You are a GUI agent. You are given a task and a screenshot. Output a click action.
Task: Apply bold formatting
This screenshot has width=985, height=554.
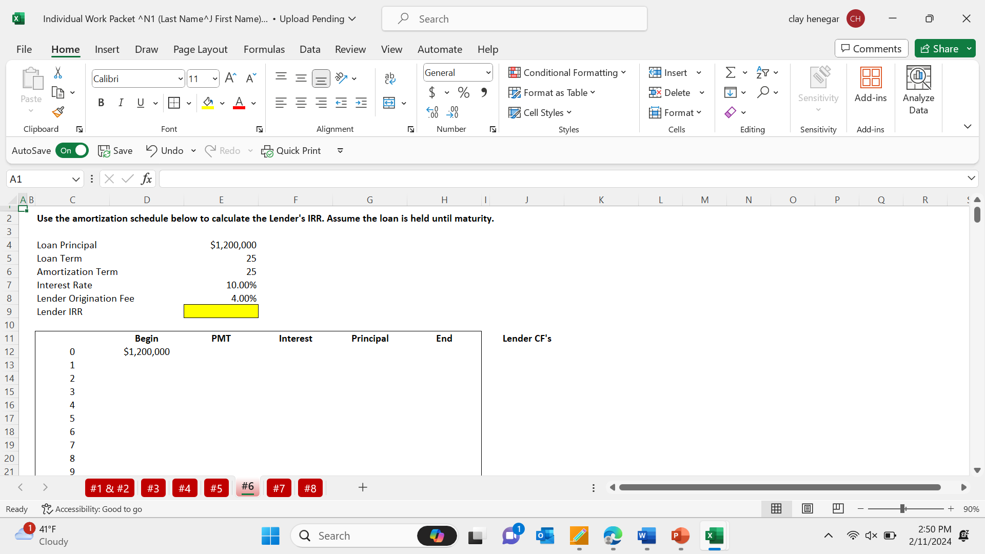101,103
